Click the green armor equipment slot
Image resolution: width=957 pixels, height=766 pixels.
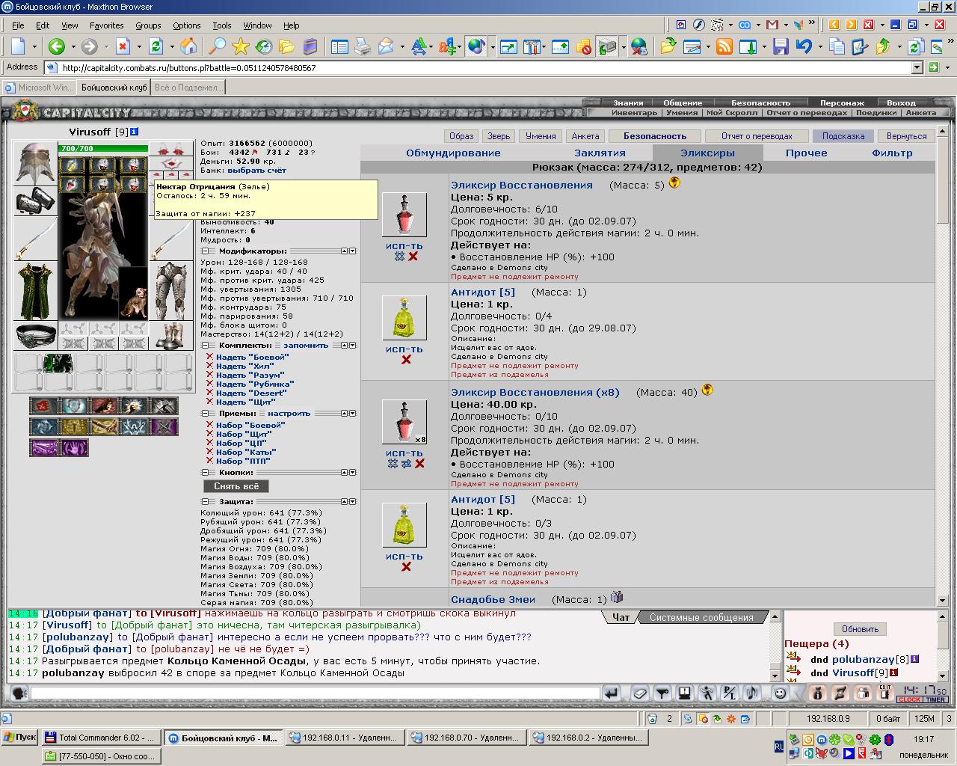coord(35,292)
